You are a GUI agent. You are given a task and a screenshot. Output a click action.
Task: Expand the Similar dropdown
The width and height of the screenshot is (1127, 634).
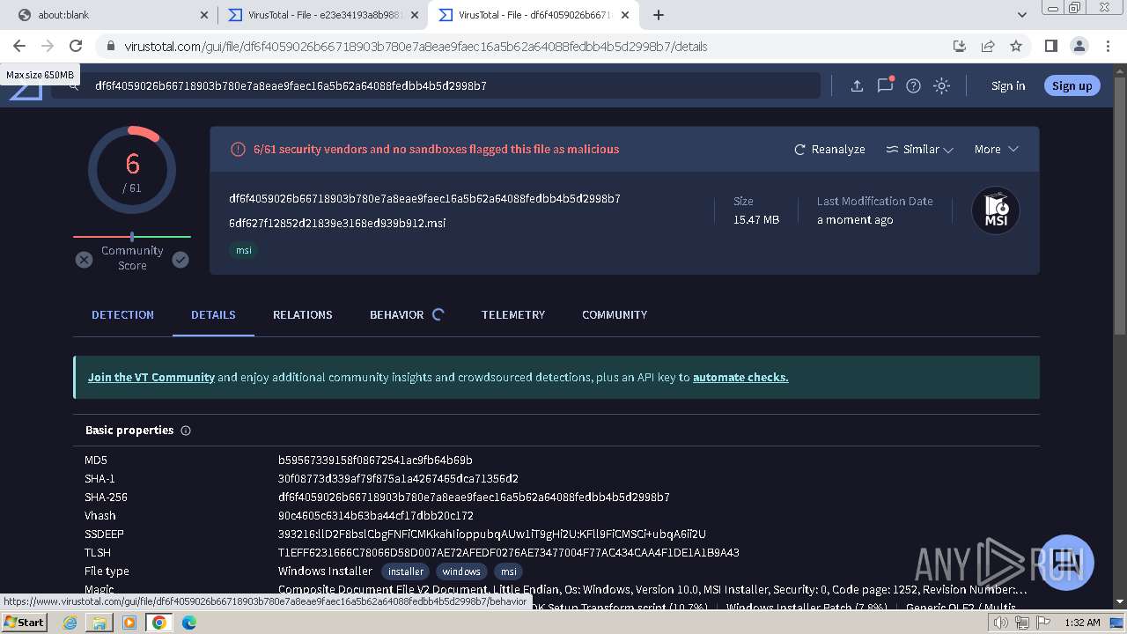[x=919, y=149]
